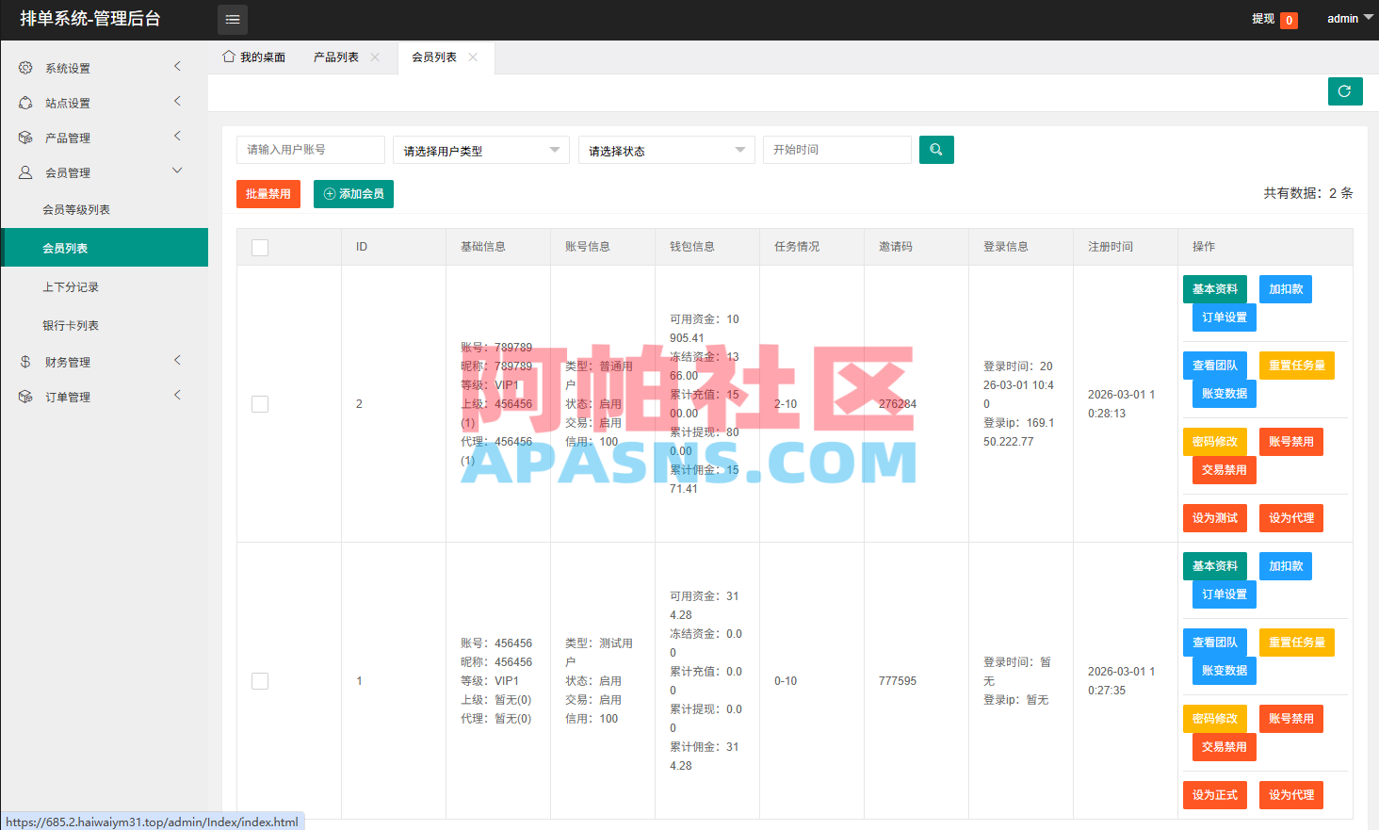Expand the 财务管理 menu chevron
1379x830 pixels.
177,360
